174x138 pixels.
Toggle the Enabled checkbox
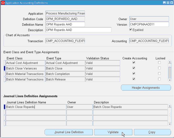[131, 30]
